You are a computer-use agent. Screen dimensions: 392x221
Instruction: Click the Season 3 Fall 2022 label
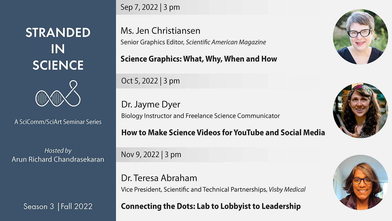58,206
